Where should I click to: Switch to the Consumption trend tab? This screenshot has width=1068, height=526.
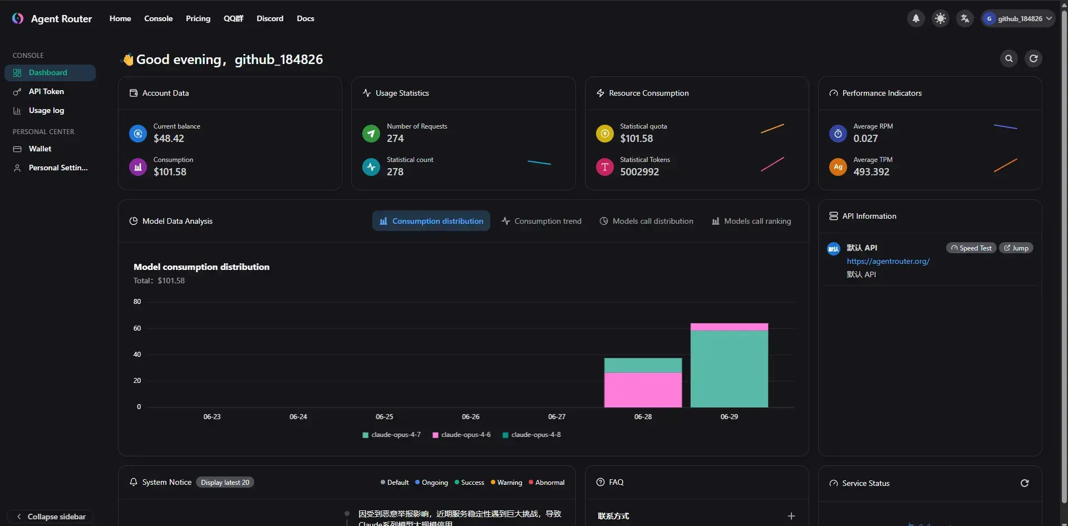pyautogui.click(x=542, y=221)
